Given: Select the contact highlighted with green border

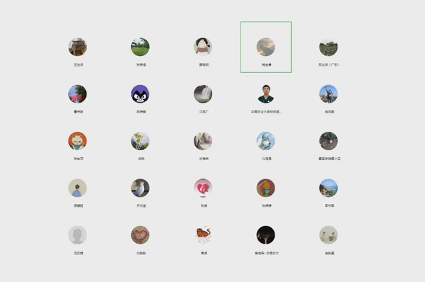Looking at the screenshot, I should (x=266, y=47).
